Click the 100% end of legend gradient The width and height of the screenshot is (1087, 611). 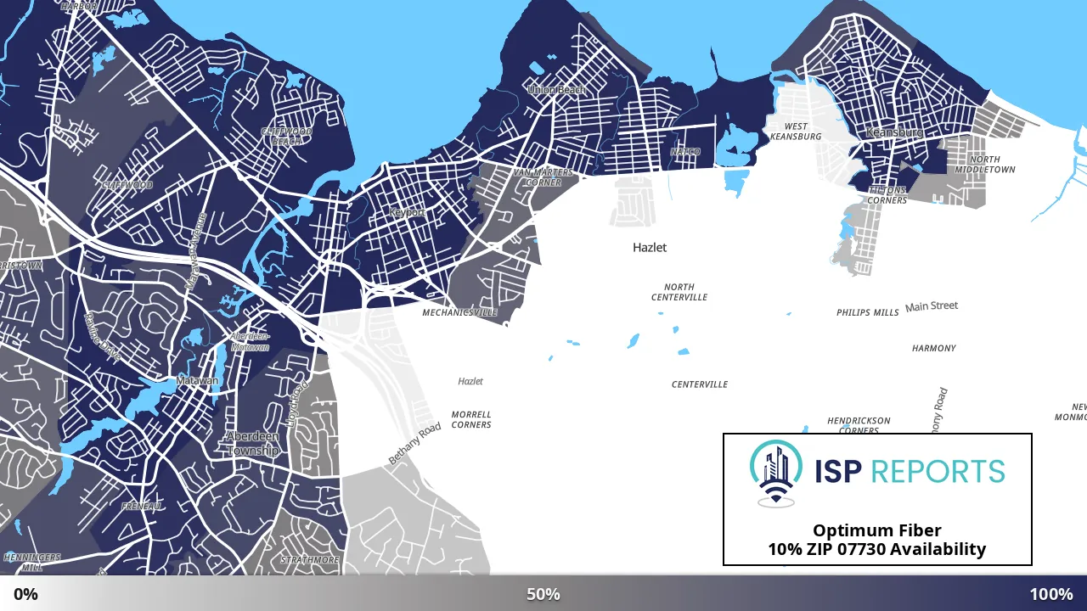click(x=1051, y=594)
